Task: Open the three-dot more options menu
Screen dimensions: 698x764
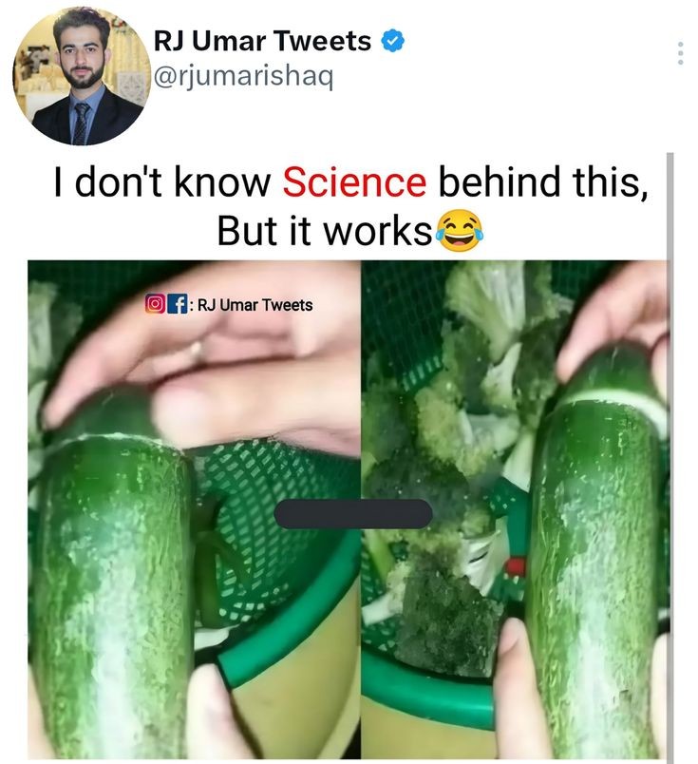Action: (x=680, y=53)
